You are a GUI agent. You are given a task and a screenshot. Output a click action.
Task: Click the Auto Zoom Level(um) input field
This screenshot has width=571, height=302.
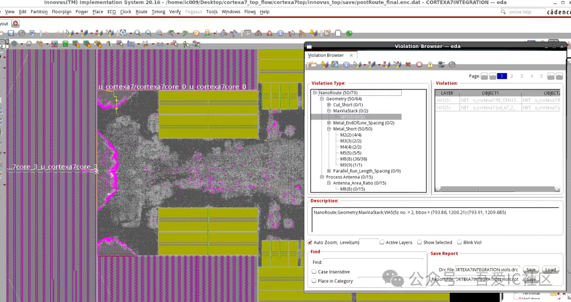coord(369,242)
